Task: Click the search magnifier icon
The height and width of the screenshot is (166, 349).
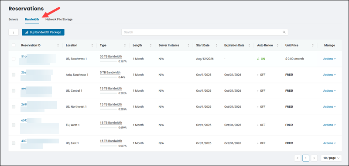Action: coord(284,32)
